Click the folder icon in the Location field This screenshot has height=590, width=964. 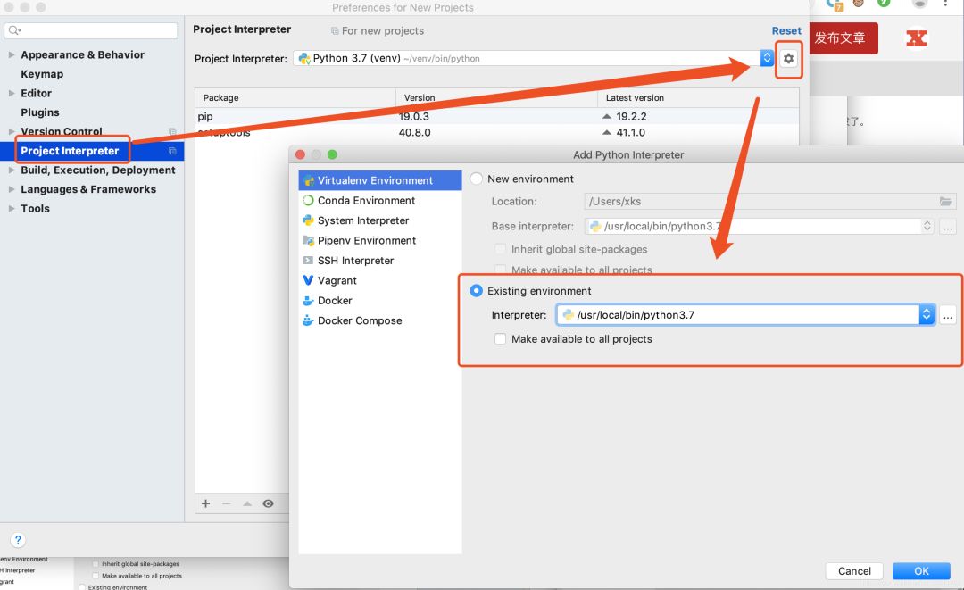(x=945, y=201)
